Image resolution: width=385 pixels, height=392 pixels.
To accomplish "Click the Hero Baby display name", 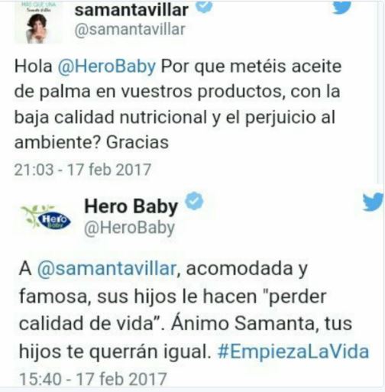I will (131, 207).
